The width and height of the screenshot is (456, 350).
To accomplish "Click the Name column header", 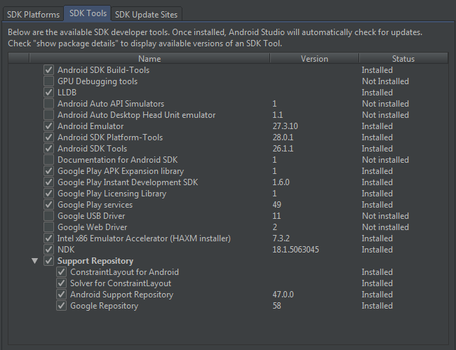I will tap(149, 58).
